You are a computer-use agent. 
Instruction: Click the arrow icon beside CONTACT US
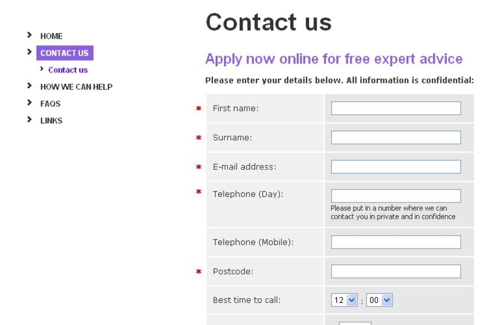coord(29,52)
